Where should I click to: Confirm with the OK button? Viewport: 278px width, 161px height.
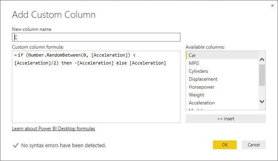point(224,145)
